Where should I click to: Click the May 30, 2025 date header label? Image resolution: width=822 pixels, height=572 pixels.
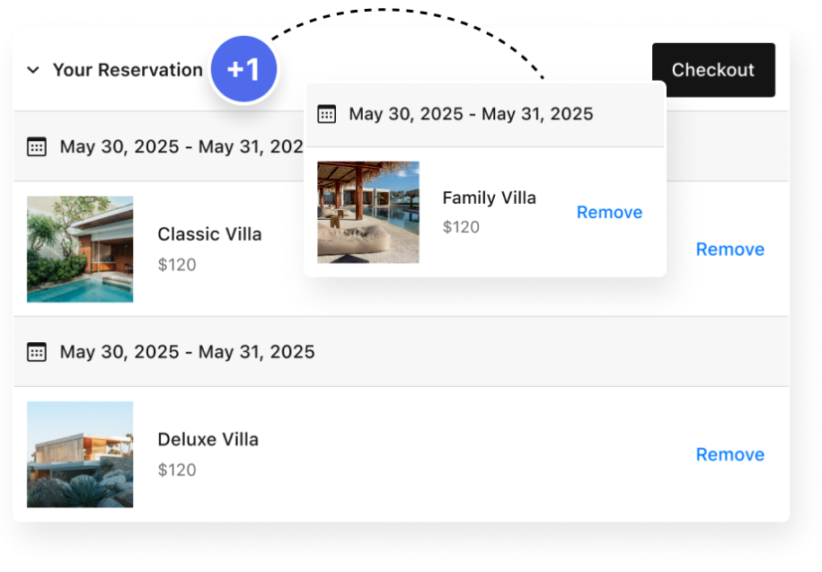point(186,351)
